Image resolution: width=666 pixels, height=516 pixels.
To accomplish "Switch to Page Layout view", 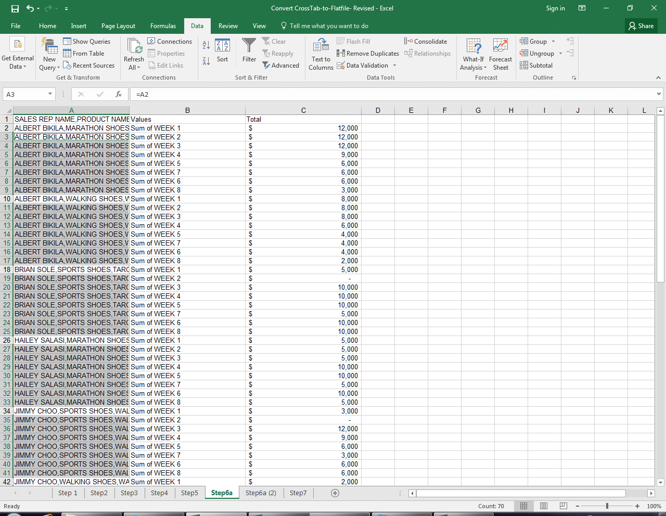I will pyautogui.click(x=544, y=506).
